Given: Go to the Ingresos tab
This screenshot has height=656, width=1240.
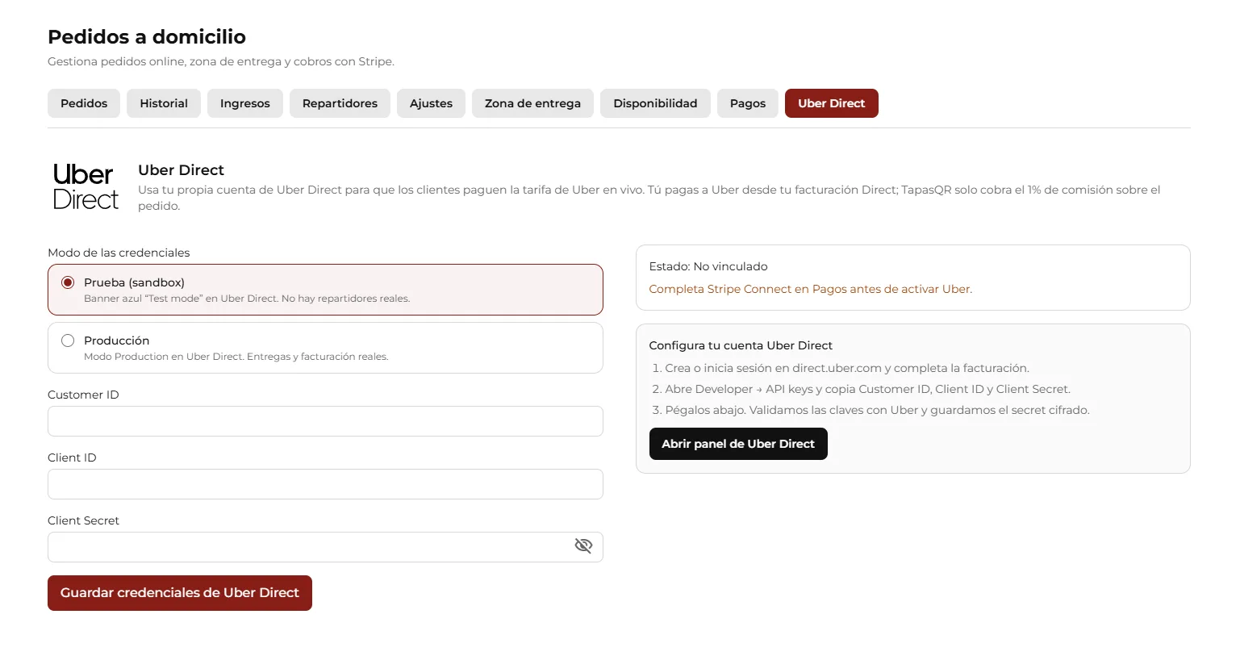Looking at the screenshot, I should (245, 103).
